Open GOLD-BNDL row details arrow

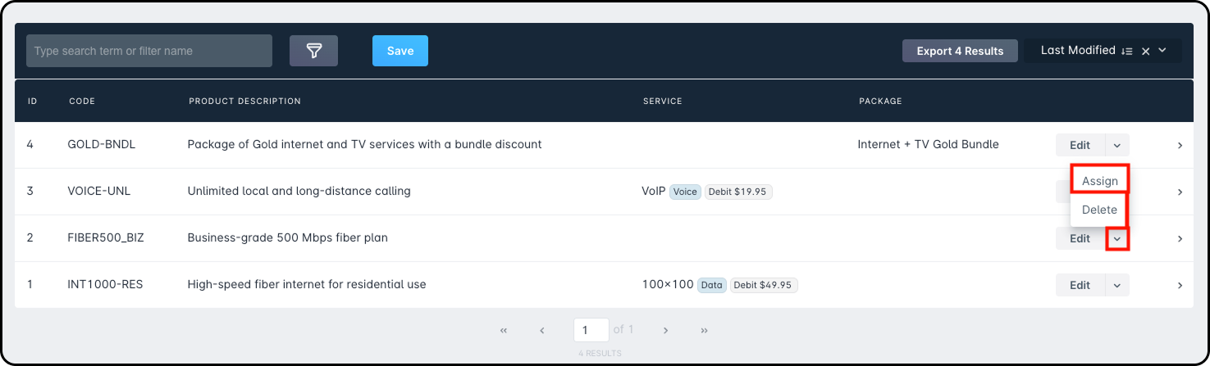click(x=1180, y=146)
